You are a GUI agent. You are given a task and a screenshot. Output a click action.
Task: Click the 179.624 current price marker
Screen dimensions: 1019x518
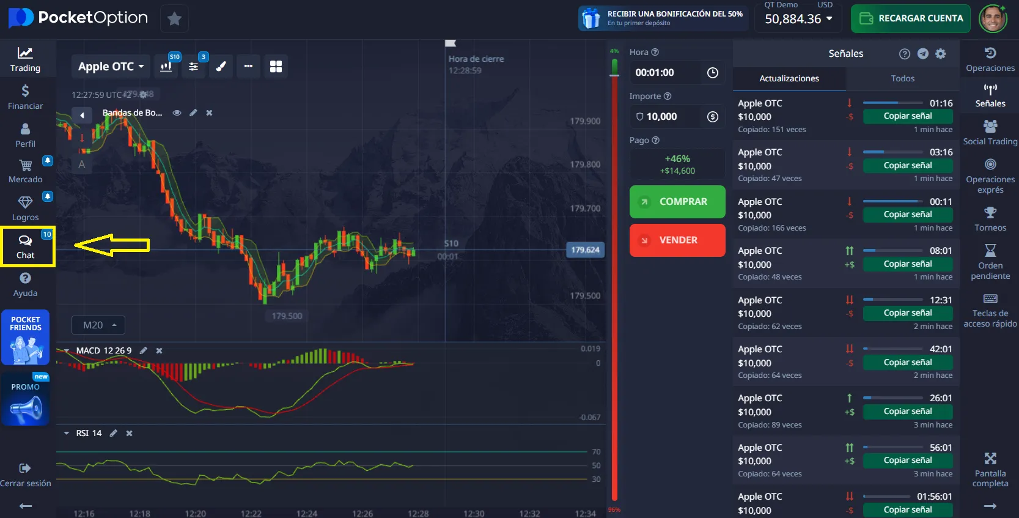pyautogui.click(x=586, y=250)
